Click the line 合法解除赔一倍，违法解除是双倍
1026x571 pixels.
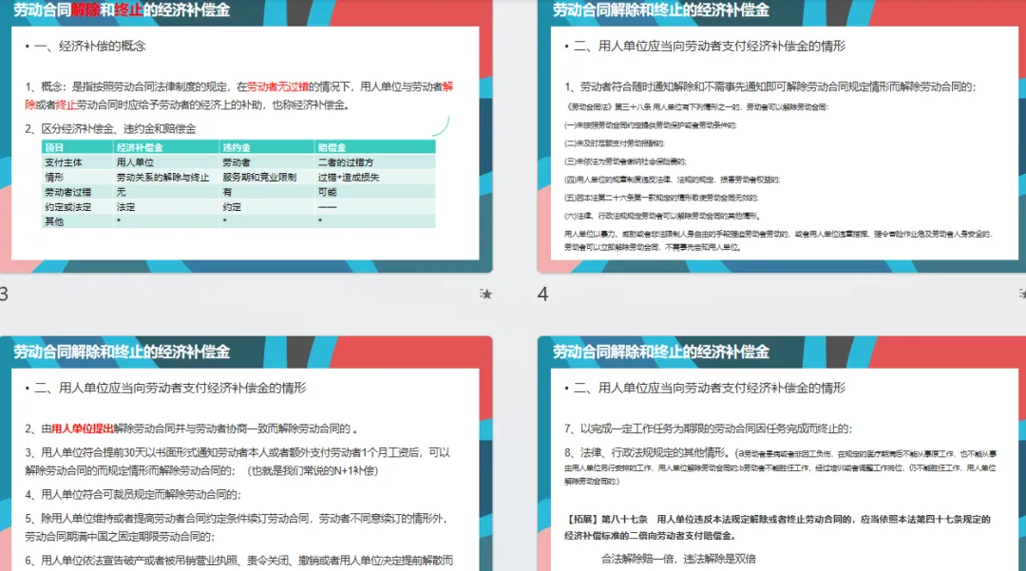(x=678, y=559)
